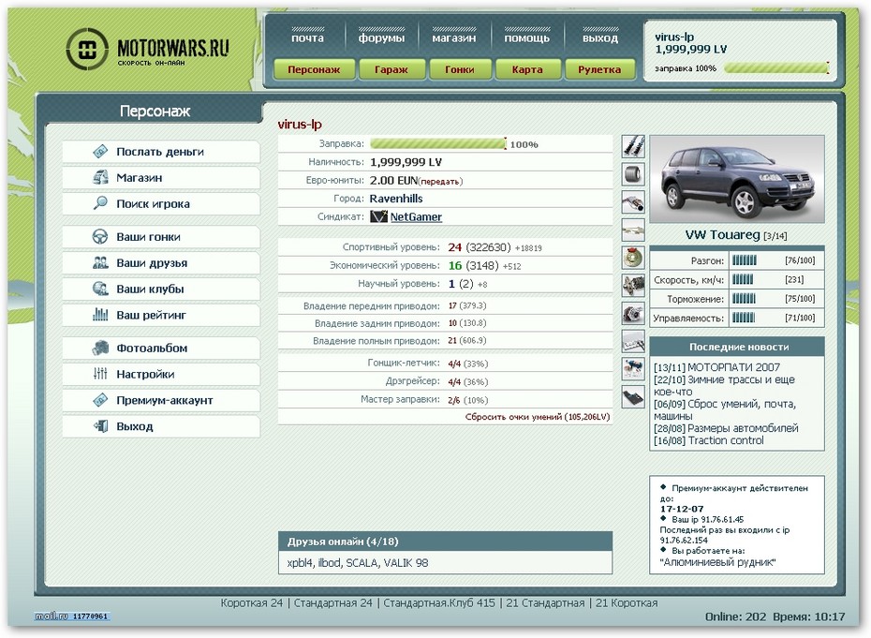Click the bar chart icon beside Ваш рейтинг

click(100, 315)
